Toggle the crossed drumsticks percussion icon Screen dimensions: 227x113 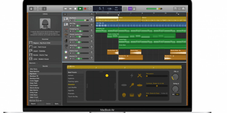pos(140,76)
